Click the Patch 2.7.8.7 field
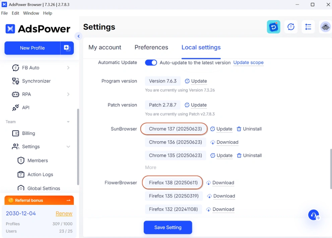 (163, 105)
